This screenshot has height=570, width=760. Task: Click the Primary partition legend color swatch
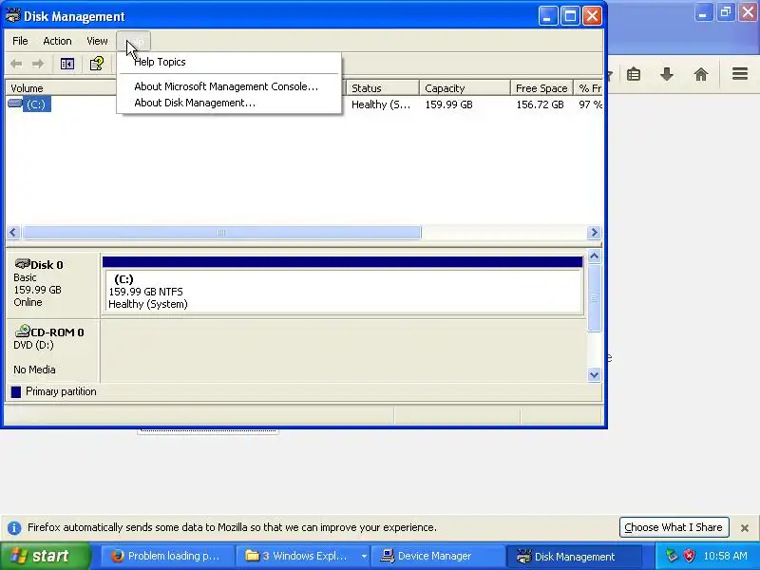[16, 391]
